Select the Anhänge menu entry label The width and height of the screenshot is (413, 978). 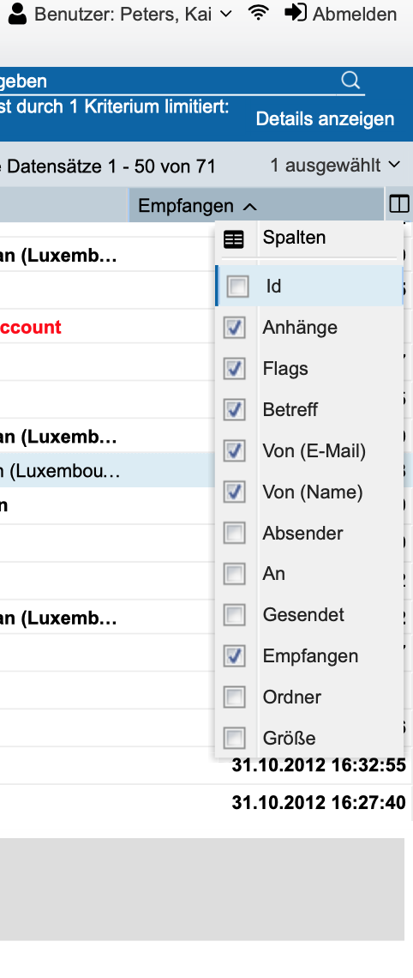tap(300, 328)
